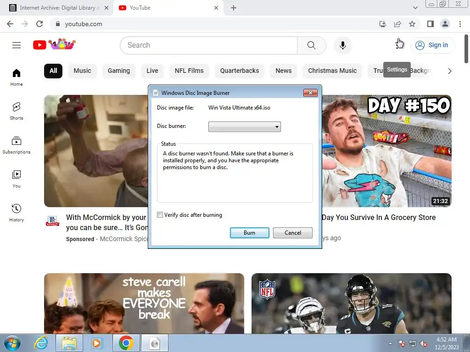The width and height of the screenshot is (470, 352).
Task: Open the Steve Carell video thumbnail
Action: pos(144,303)
